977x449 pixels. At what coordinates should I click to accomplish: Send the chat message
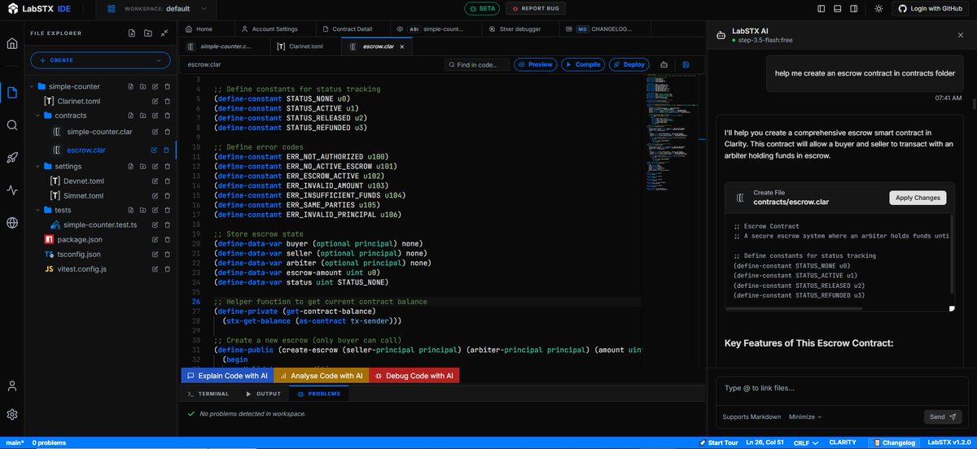coord(943,416)
